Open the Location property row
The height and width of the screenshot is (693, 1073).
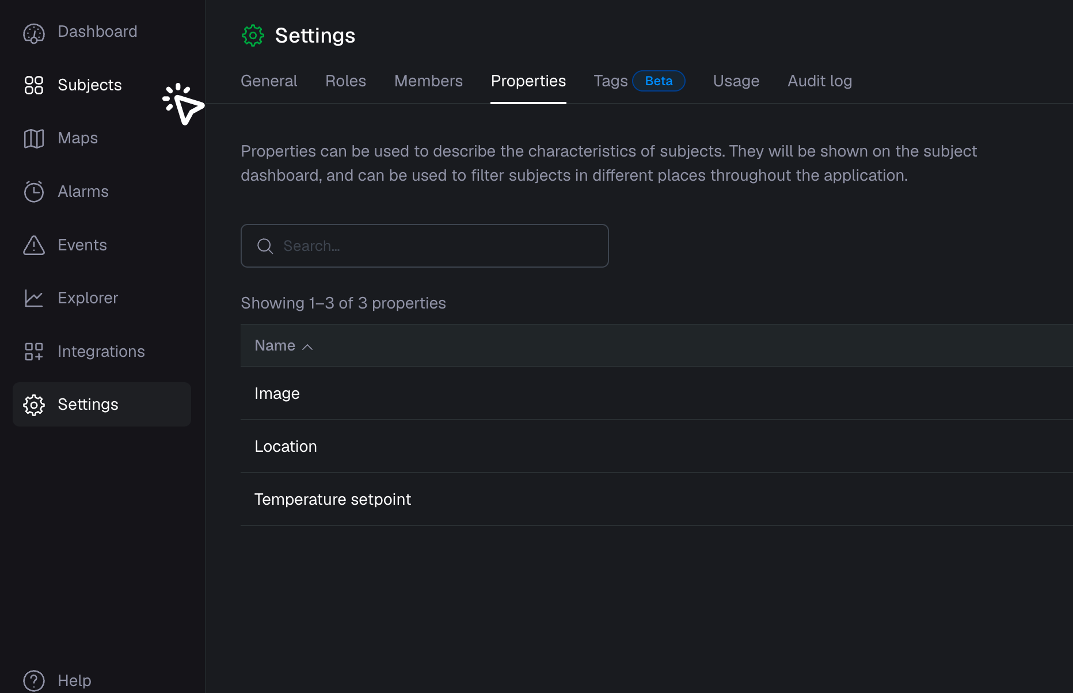pyautogui.click(x=657, y=447)
